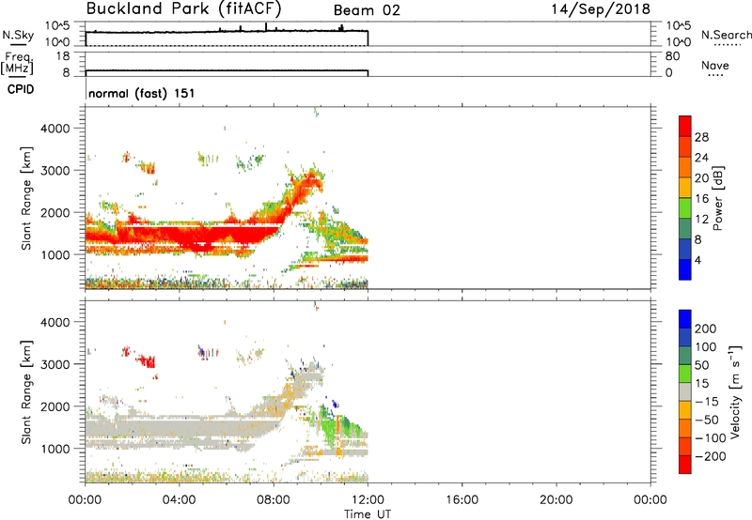This screenshot has height=520, width=752.
Task: Click the green velocity patch near 10:30 UT
Action: coord(331,427)
